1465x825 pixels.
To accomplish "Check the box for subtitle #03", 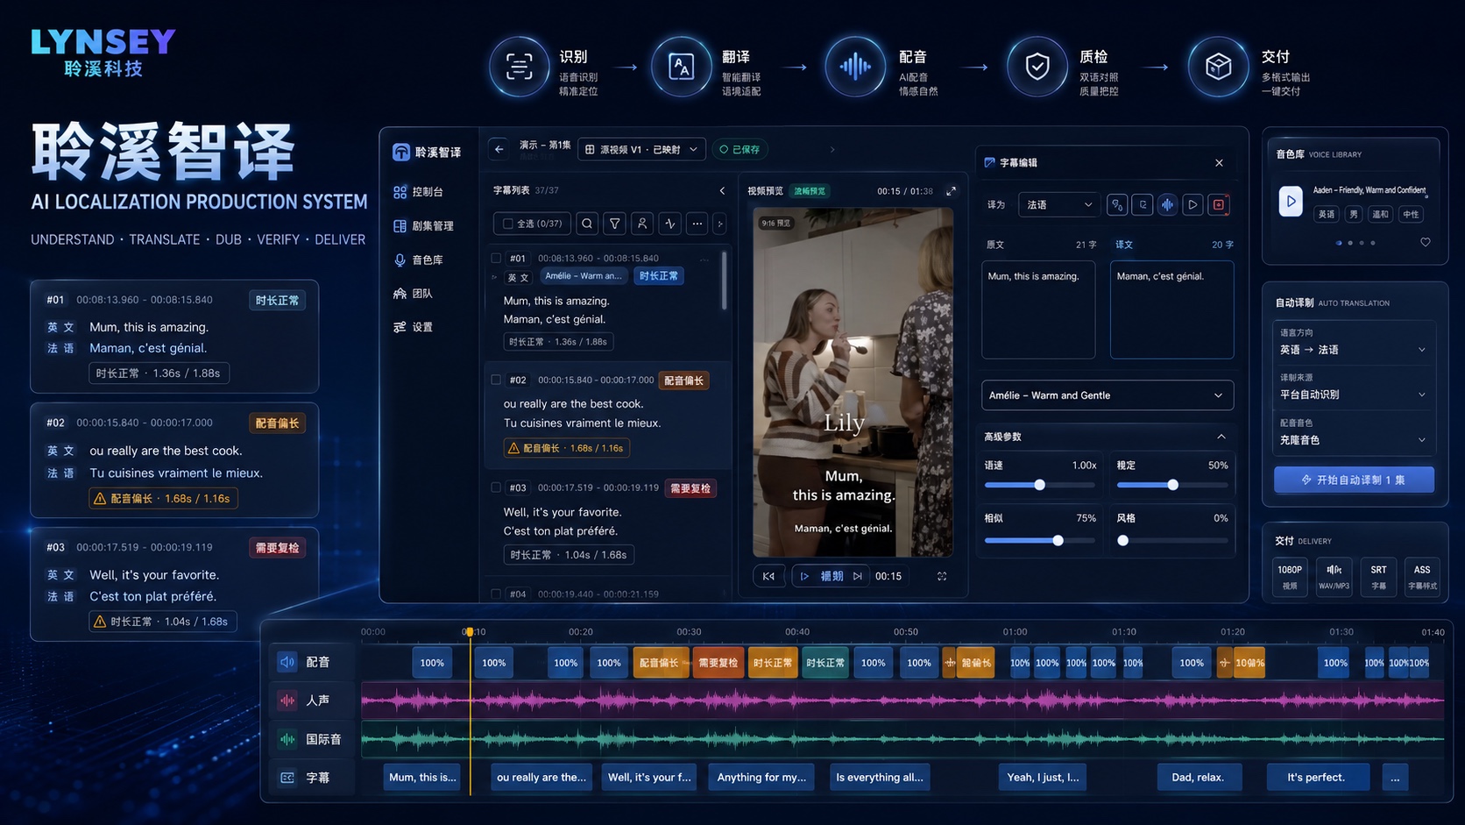I will pyautogui.click(x=496, y=487).
